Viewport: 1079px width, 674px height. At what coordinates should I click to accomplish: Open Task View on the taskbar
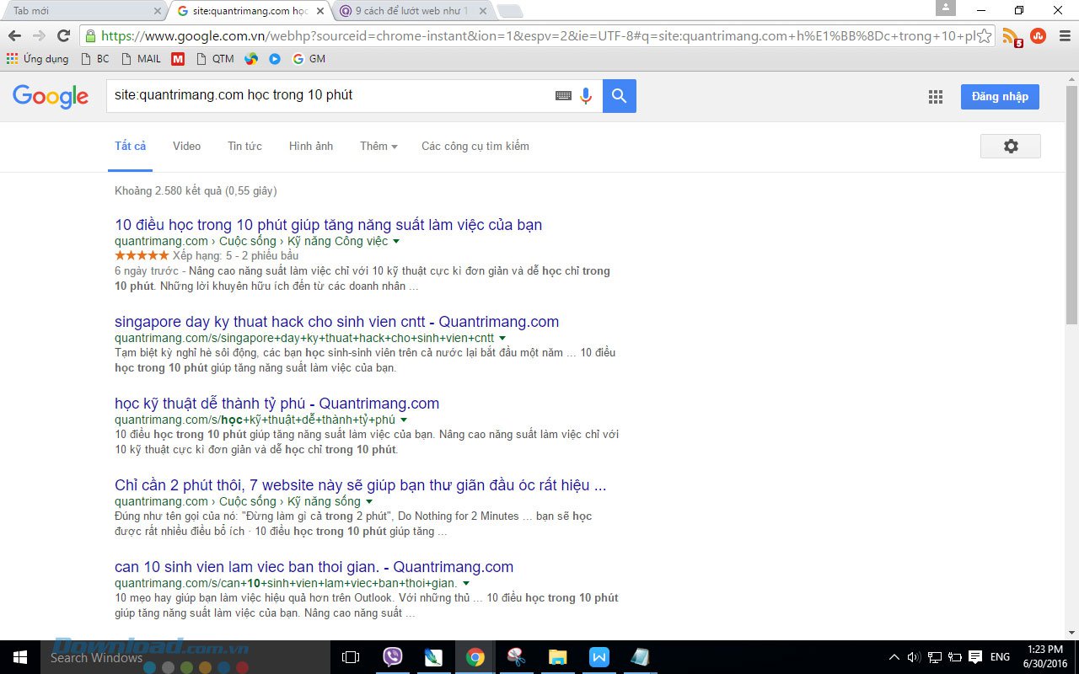coord(351,657)
